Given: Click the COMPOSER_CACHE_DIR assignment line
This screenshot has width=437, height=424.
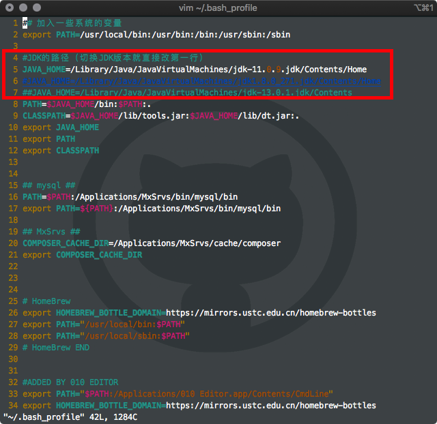Looking at the screenshot, I should [x=152, y=243].
